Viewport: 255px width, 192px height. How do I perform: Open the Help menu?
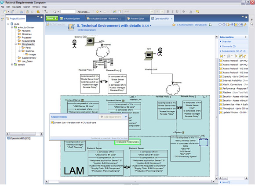click(x=44, y=7)
